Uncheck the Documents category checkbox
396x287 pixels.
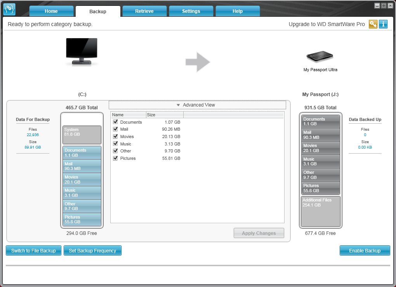click(115, 122)
